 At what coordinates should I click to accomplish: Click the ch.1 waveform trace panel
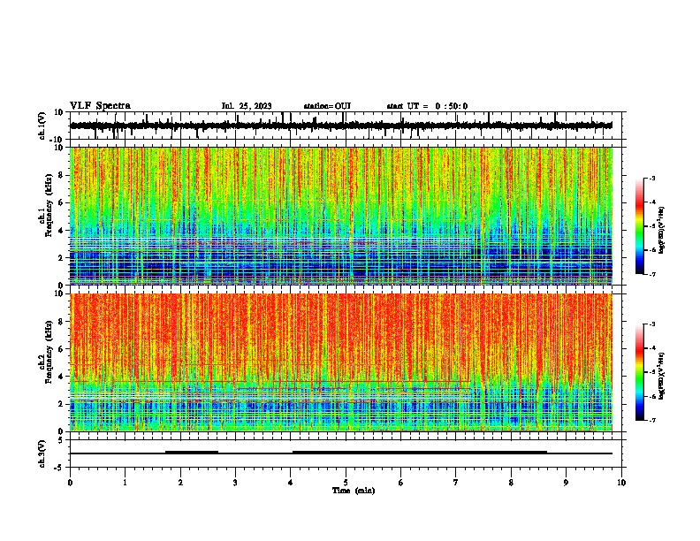[346, 126]
